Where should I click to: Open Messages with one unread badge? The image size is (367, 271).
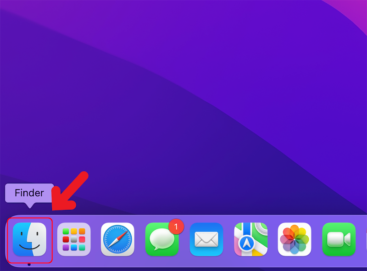(x=162, y=239)
